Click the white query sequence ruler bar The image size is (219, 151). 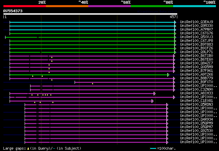pyautogui.click(x=90, y=14)
